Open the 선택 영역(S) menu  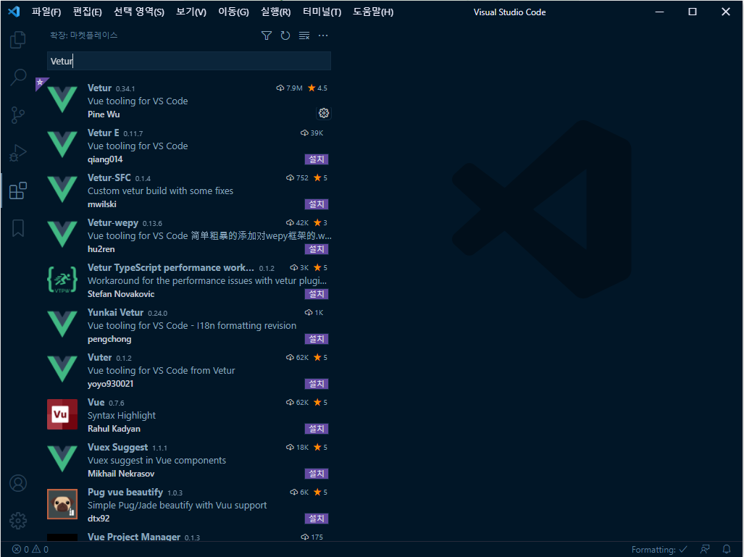click(139, 12)
